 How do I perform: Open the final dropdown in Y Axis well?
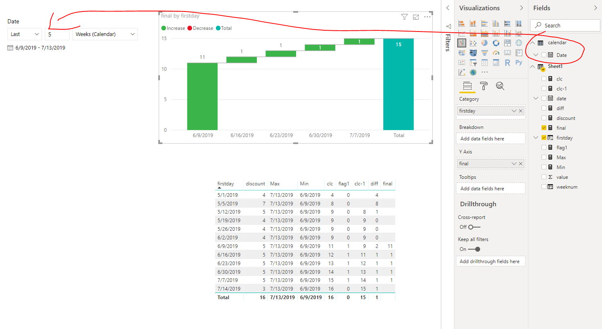[514, 164]
